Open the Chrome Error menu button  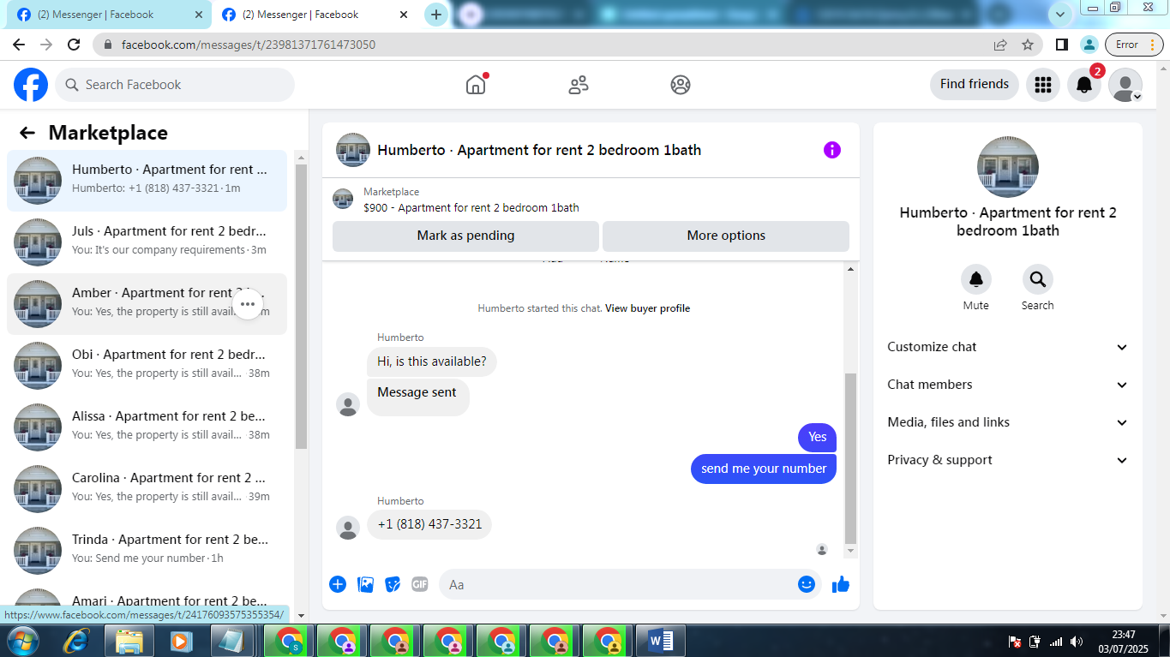click(1136, 45)
